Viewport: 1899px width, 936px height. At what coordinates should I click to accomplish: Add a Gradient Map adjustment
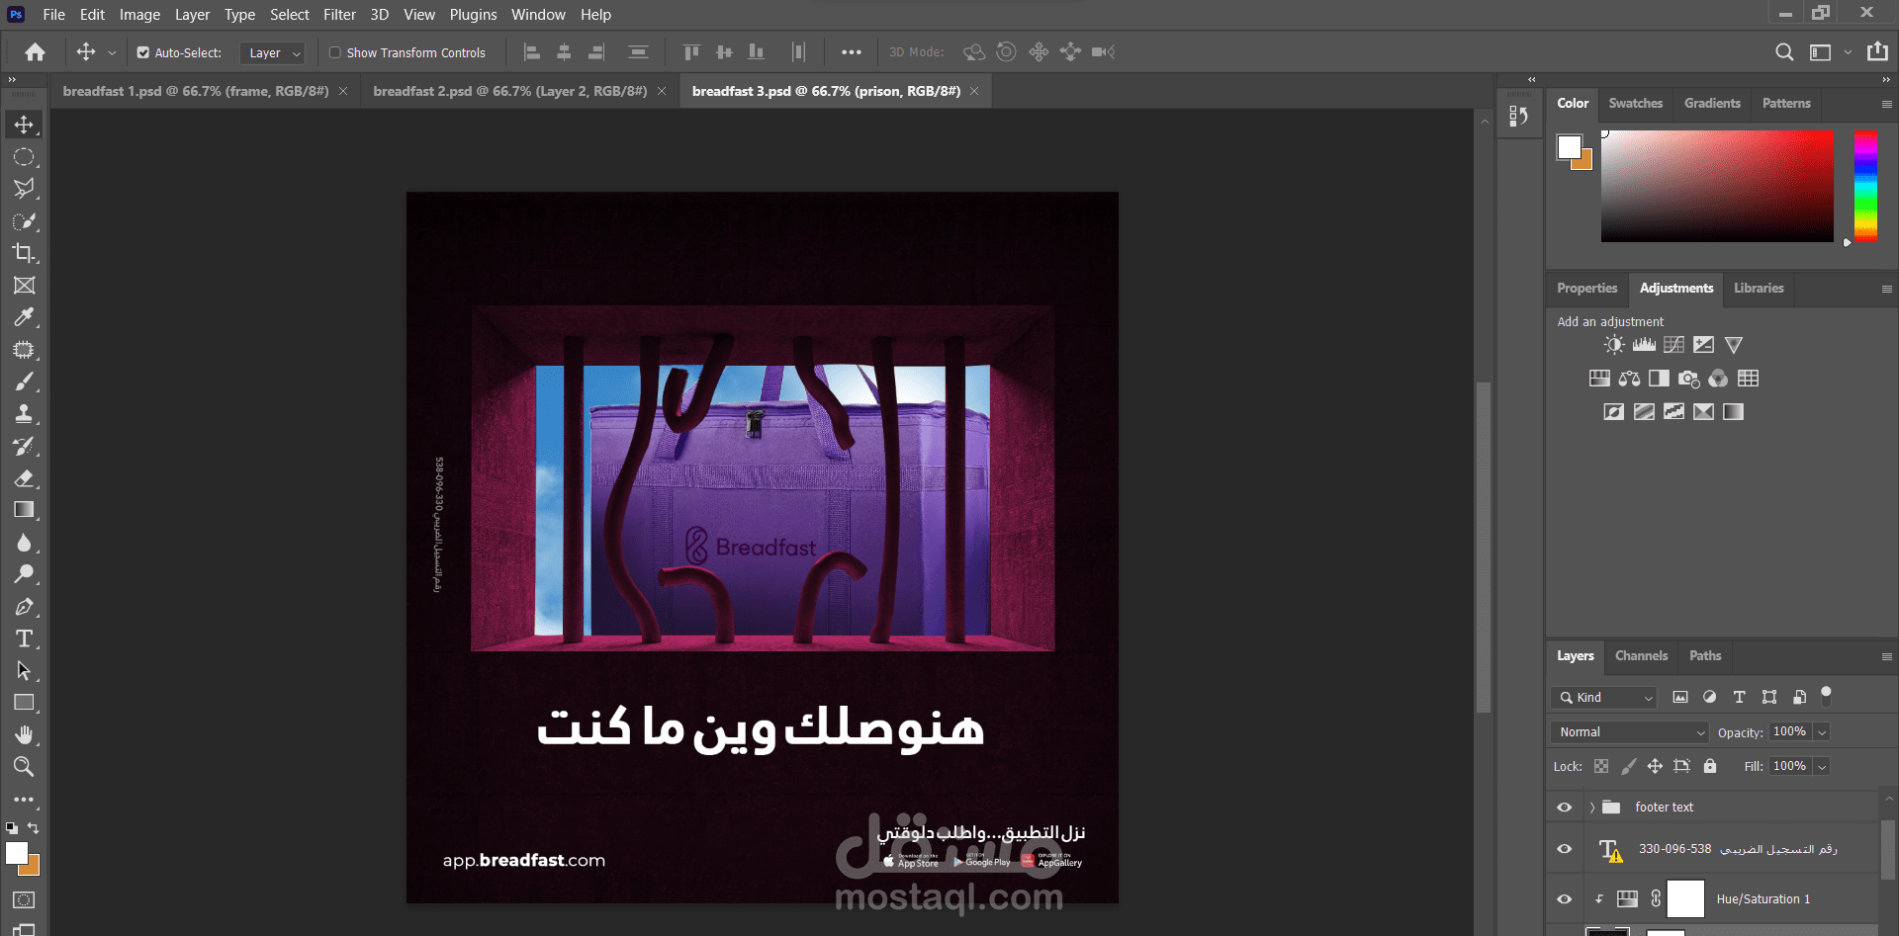(1733, 412)
